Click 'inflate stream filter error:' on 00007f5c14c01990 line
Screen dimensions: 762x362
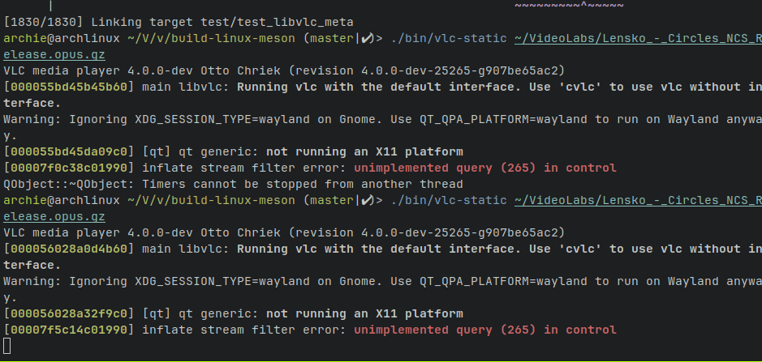244,330
